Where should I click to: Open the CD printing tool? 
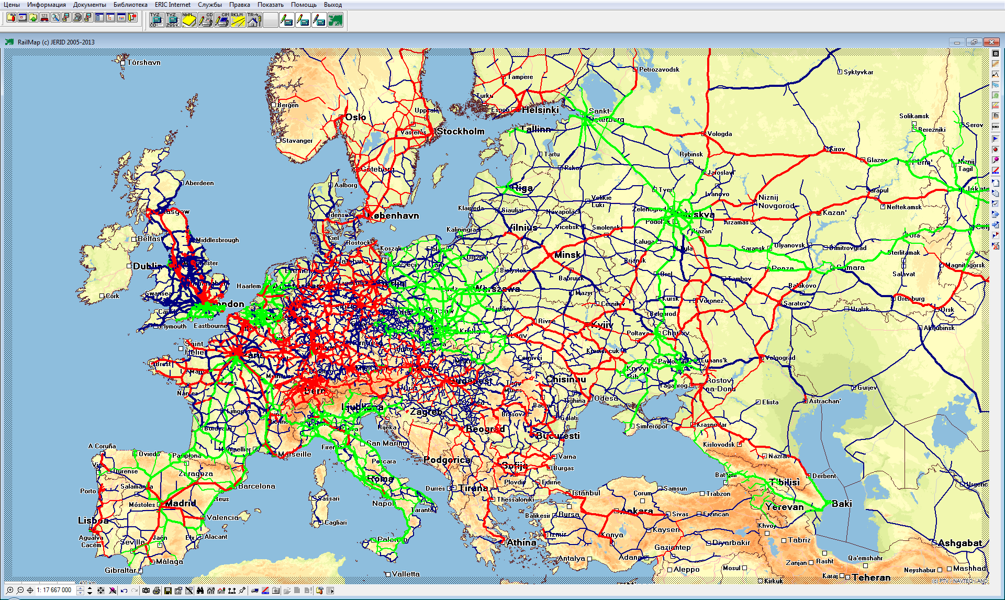(206, 20)
